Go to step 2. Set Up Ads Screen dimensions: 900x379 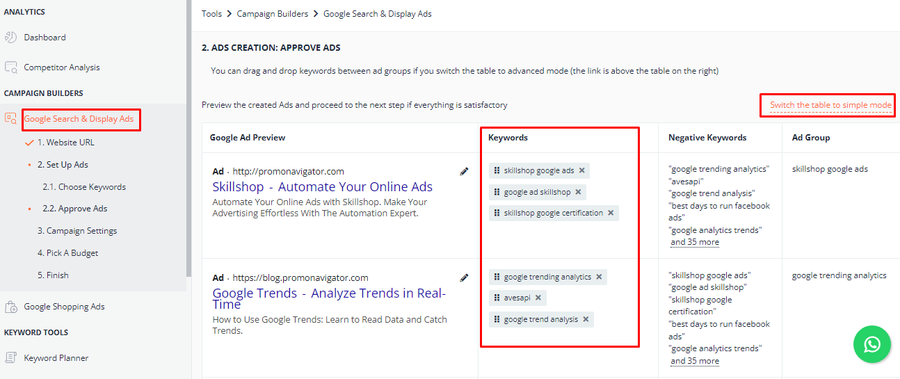(x=63, y=165)
